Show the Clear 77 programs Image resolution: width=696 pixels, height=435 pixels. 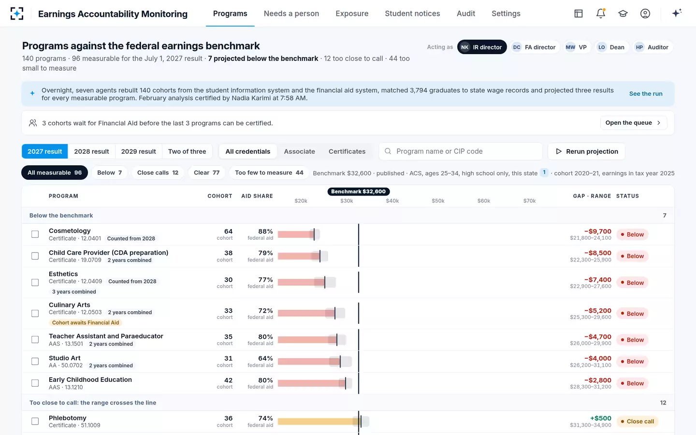pos(207,173)
